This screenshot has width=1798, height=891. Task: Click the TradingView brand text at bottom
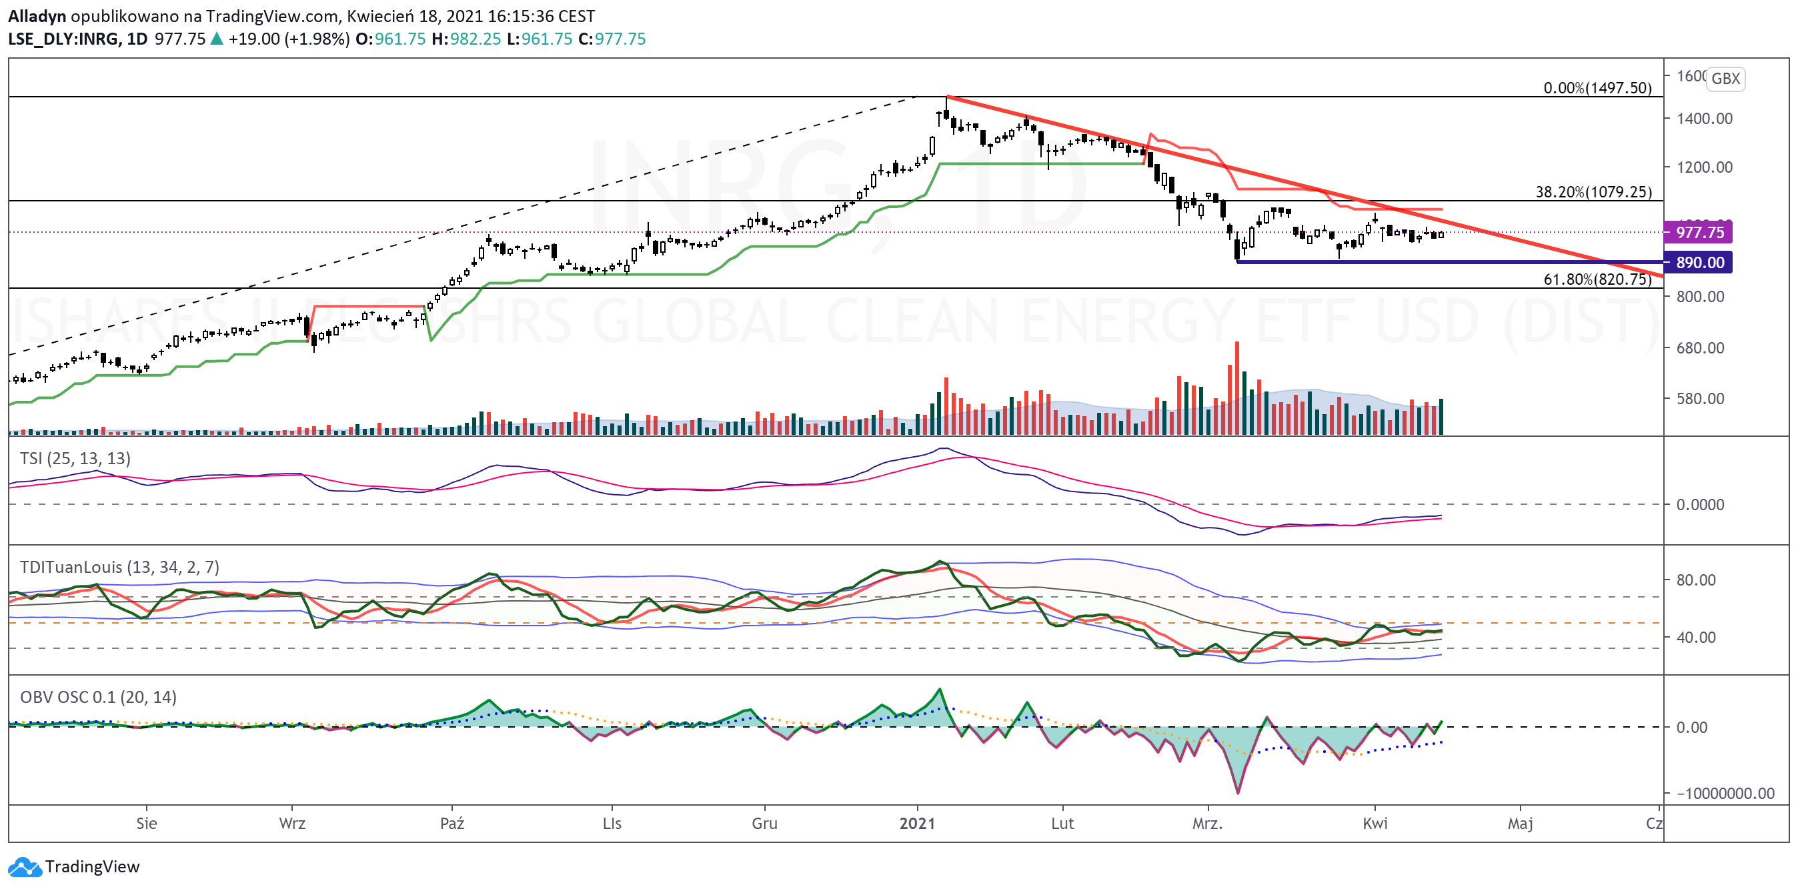coord(92,867)
